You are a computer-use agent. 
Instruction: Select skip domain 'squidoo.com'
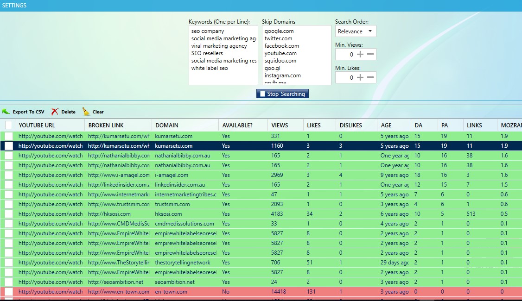click(x=280, y=61)
